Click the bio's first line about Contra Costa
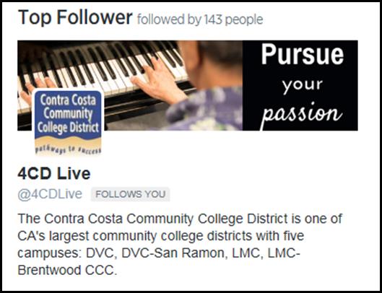 (180, 219)
